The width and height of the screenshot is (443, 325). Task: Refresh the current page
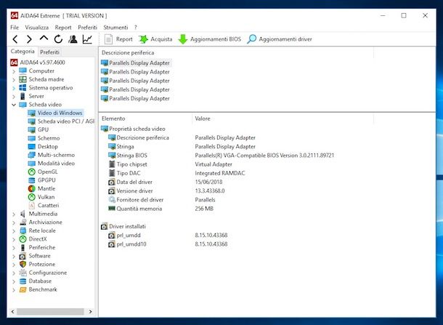coord(58,39)
